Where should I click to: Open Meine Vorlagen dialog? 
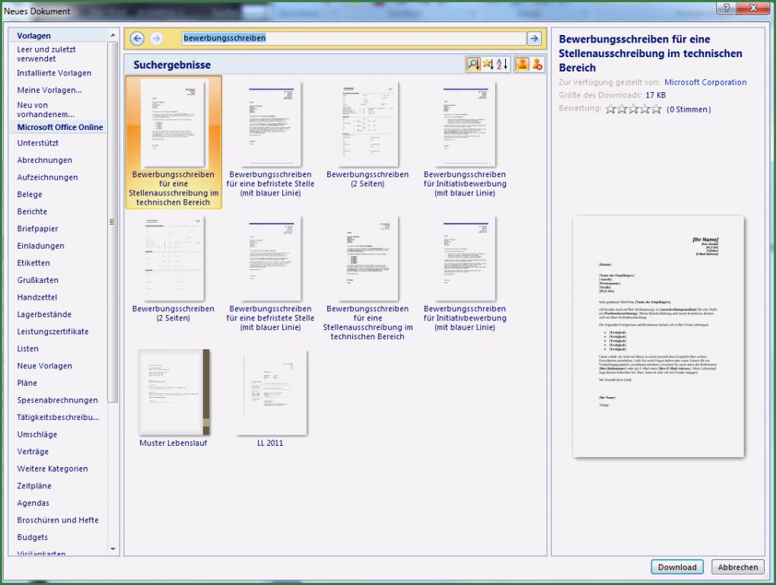point(49,90)
